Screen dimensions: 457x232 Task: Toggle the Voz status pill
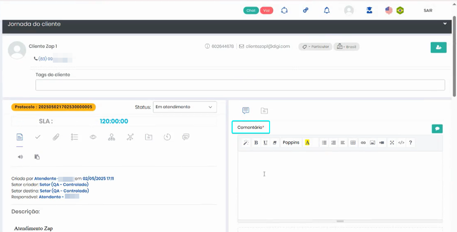pos(266,10)
